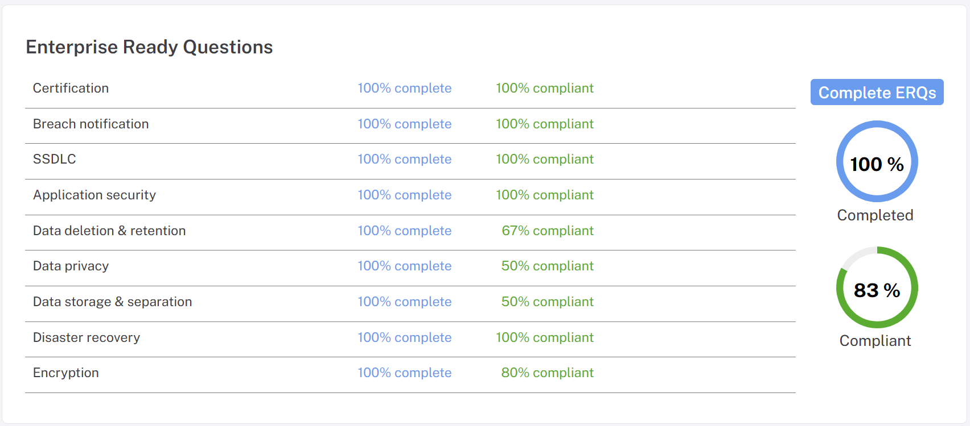Click the Disaster recovery category
The image size is (970, 426).
coord(86,337)
